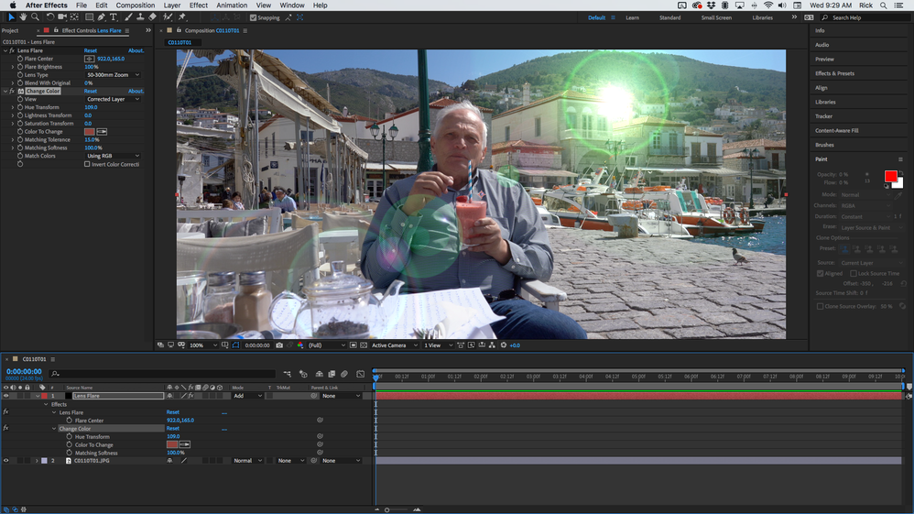Hide the Lens Flare layer eye
Viewport: 914px width, 514px height.
(6, 396)
